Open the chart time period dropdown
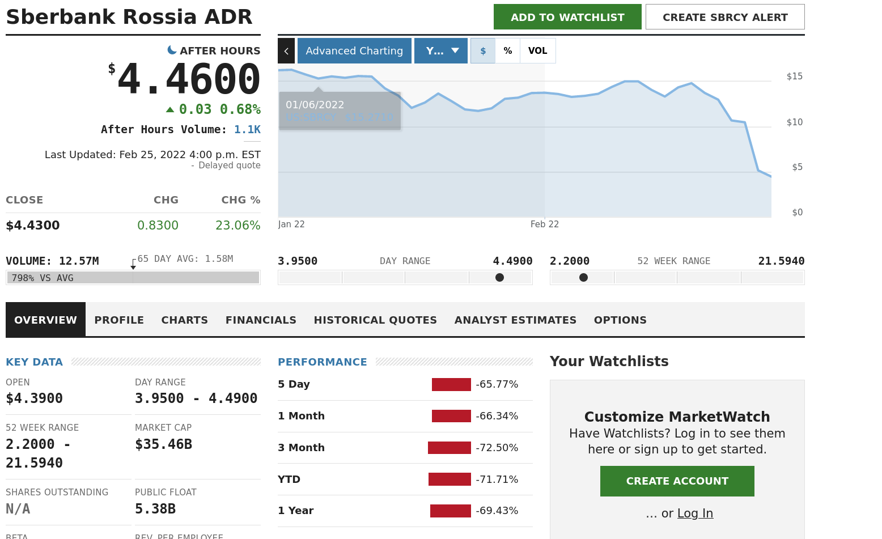The width and height of the screenshot is (882, 539). coord(441,51)
